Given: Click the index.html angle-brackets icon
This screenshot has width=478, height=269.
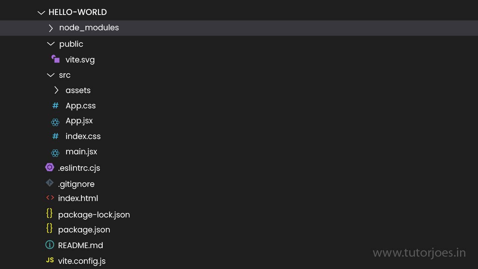Looking at the screenshot, I should 50,198.
